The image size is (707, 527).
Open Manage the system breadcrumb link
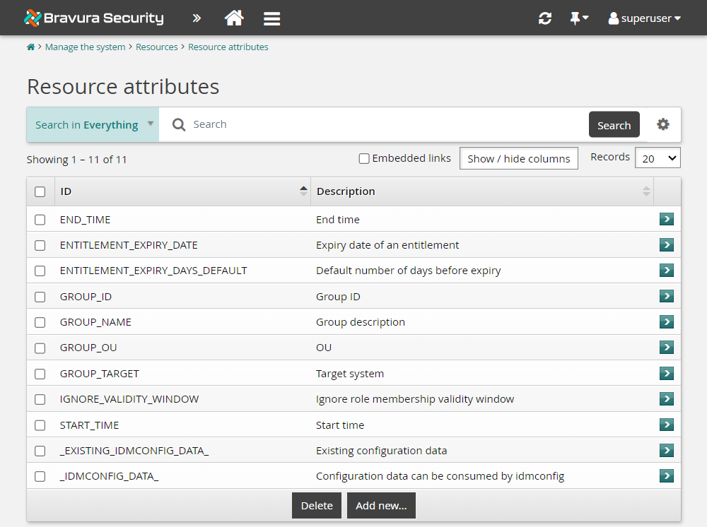[x=85, y=47]
